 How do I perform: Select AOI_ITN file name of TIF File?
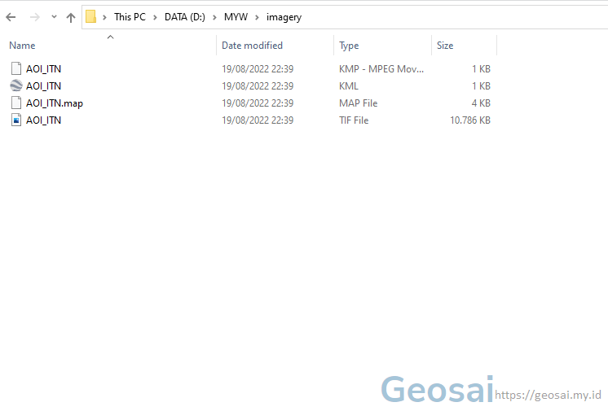click(43, 120)
